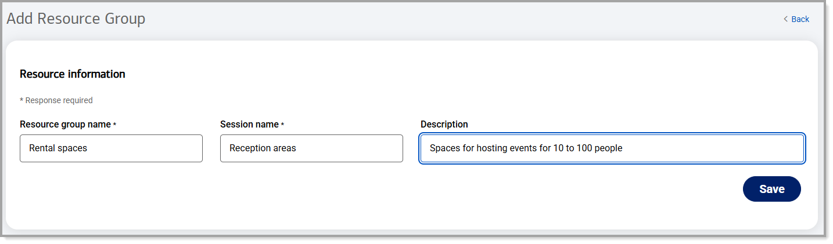Click the Response required note
This screenshot has height=244, width=833.
56,100
